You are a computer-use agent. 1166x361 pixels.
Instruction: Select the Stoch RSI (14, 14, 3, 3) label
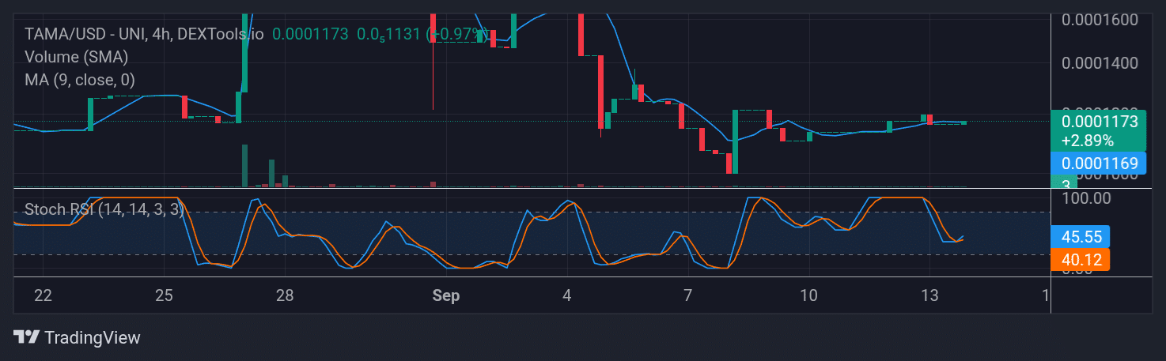coord(104,209)
